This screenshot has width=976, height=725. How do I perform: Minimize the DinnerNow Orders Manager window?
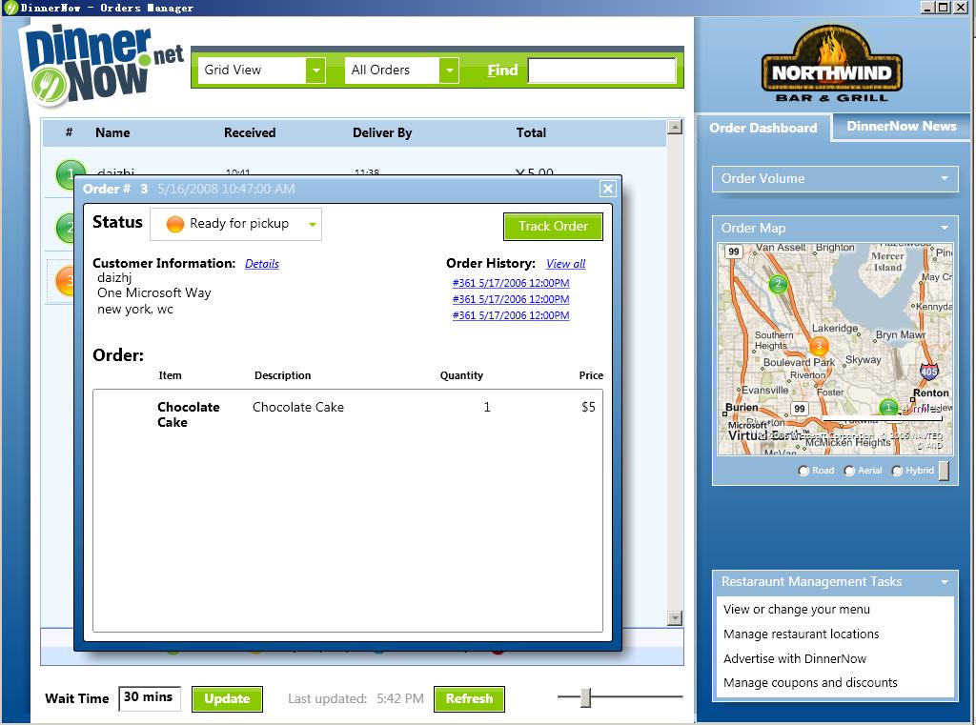click(928, 8)
